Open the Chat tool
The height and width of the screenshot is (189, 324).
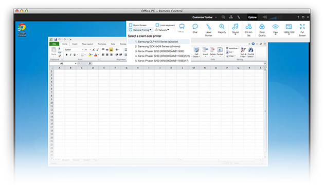(x=195, y=28)
